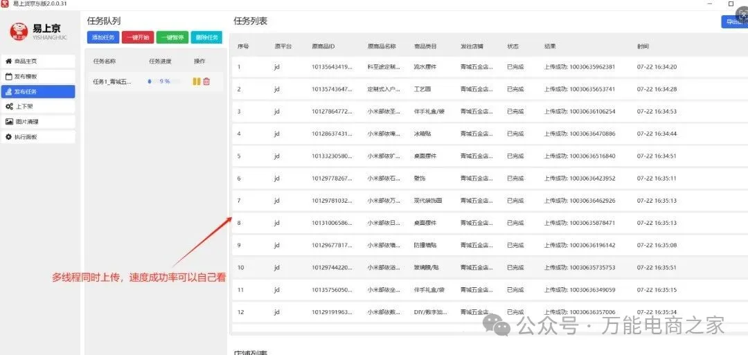Click the calendar icon beside 发布模板
748x355 pixels.
(9, 76)
